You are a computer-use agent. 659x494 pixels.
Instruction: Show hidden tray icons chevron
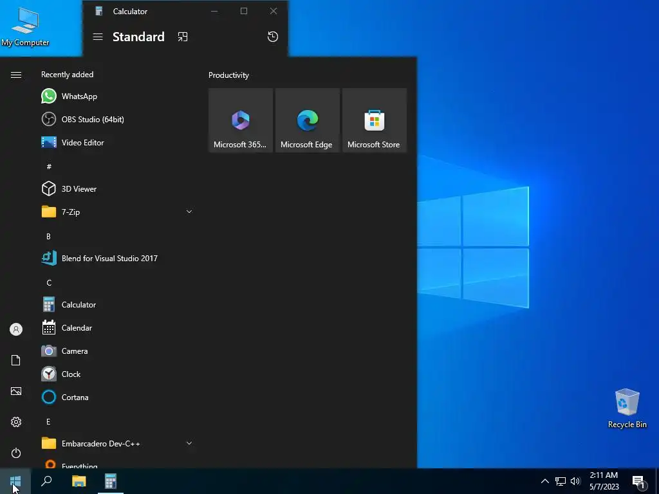pos(544,481)
